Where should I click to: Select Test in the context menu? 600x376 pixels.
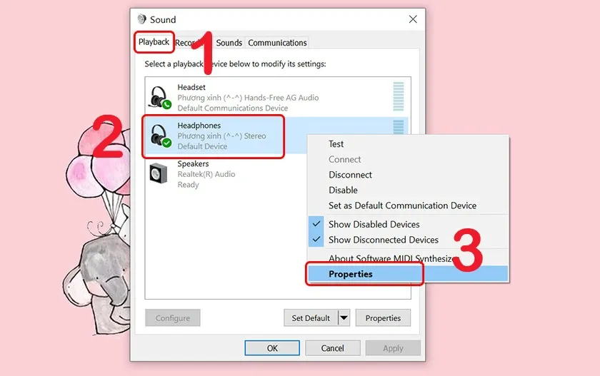[x=409, y=144]
